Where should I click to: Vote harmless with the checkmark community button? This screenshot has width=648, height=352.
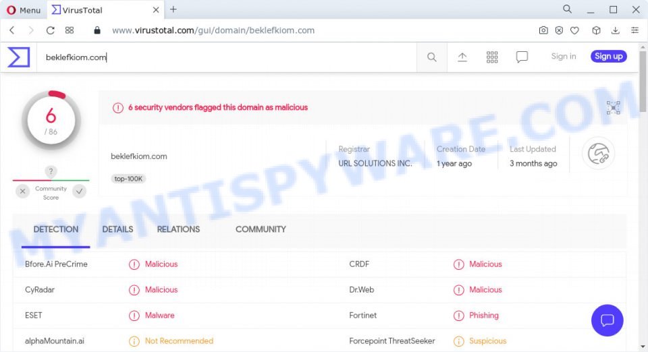80,191
